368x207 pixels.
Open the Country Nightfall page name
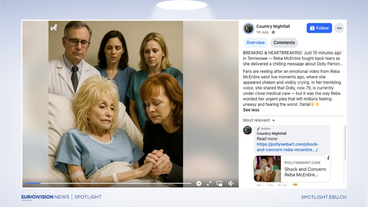coord(273,26)
